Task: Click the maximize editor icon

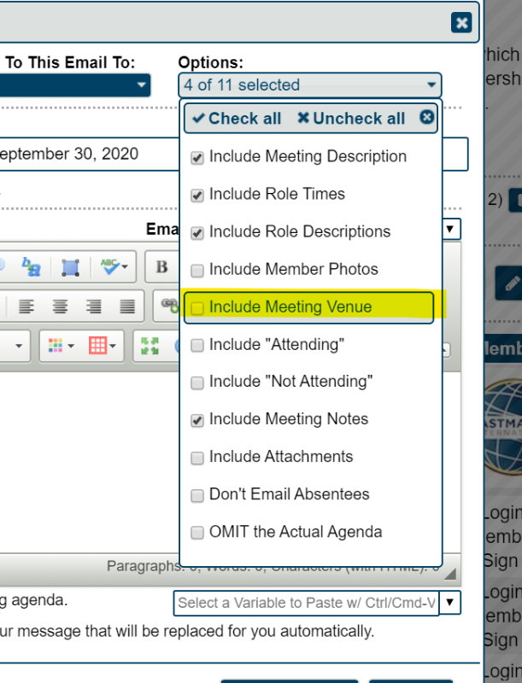Action: click(150, 346)
